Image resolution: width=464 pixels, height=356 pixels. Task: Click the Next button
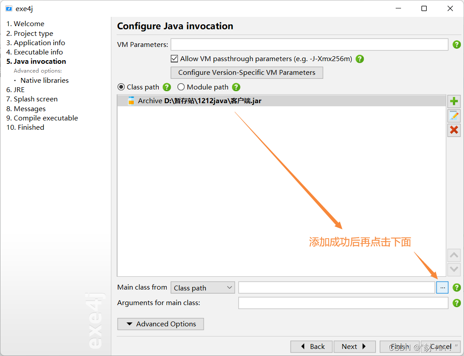pos(354,346)
